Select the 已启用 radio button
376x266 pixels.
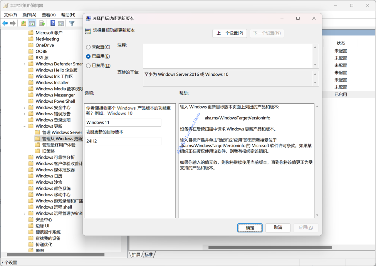tap(88, 56)
